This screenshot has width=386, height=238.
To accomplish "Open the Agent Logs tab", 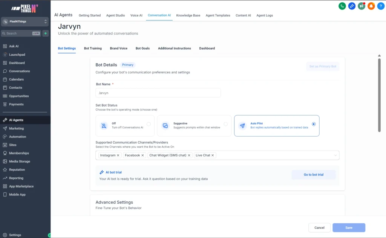I will tap(265, 15).
